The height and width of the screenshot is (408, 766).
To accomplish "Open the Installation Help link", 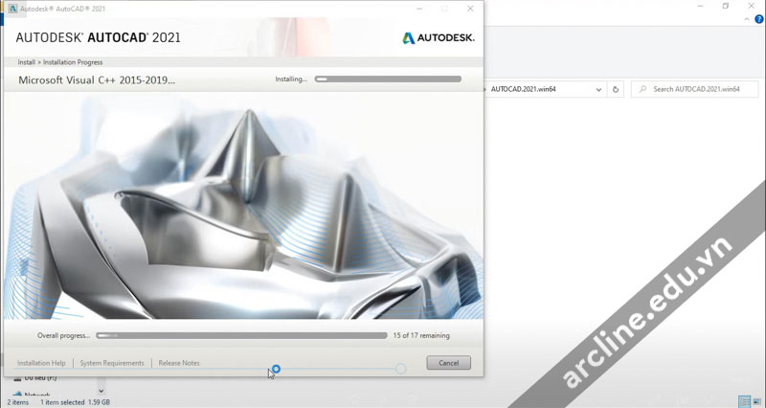I will (41, 363).
